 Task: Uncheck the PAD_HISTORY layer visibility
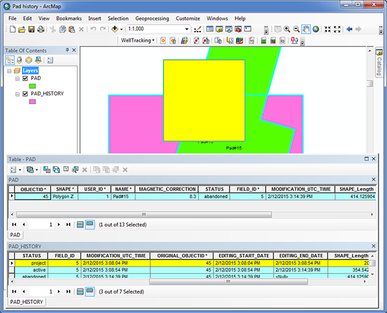click(25, 94)
